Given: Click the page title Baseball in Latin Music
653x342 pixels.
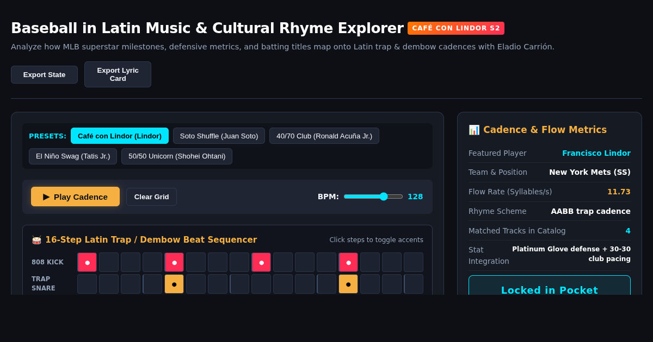Looking at the screenshot, I should (x=207, y=28).
